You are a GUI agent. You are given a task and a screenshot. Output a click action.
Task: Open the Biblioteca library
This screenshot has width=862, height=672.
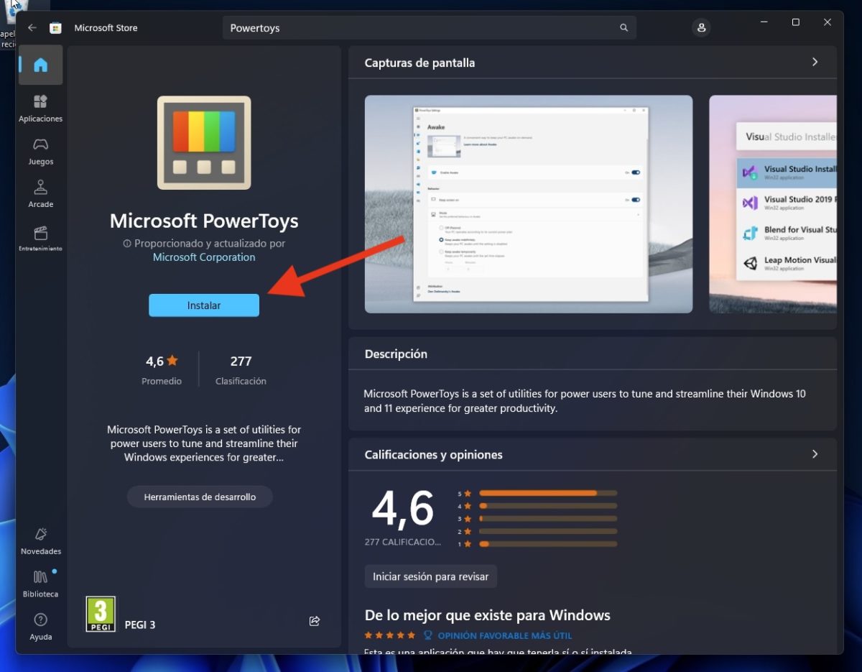[41, 584]
